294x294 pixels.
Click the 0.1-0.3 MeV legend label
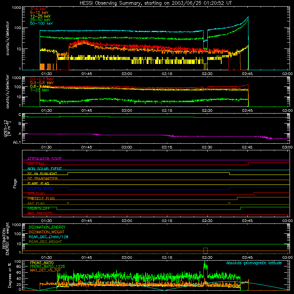pos(42,79)
